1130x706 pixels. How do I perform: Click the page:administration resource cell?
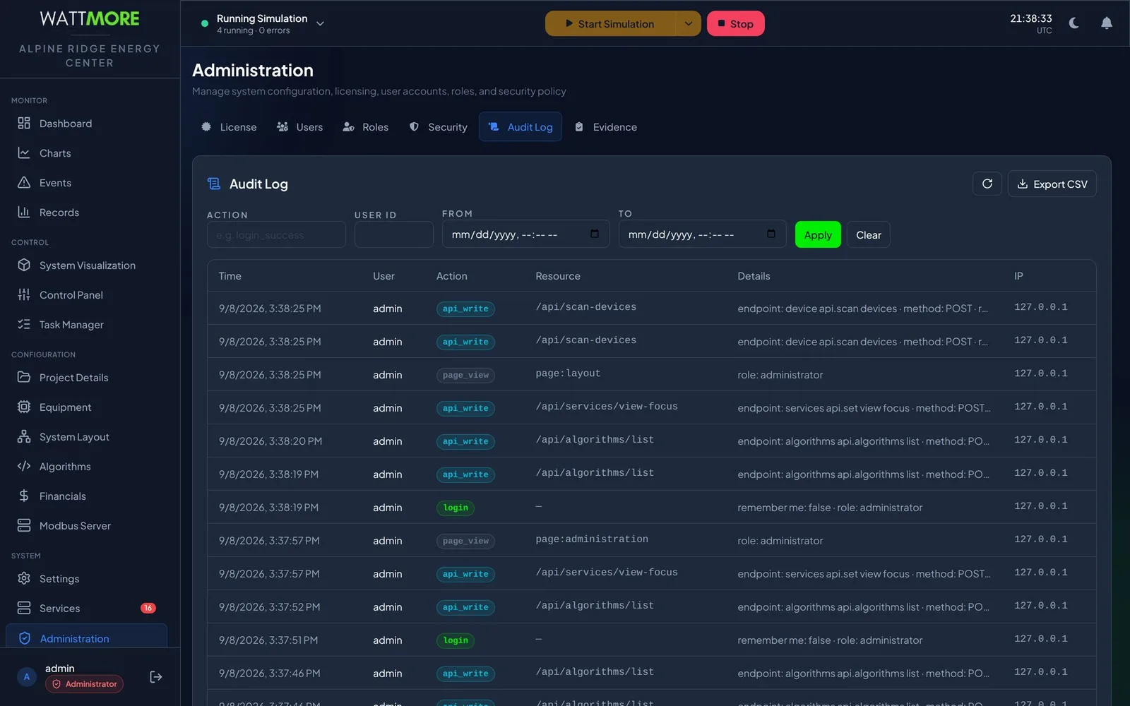pyautogui.click(x=592, y=539)
